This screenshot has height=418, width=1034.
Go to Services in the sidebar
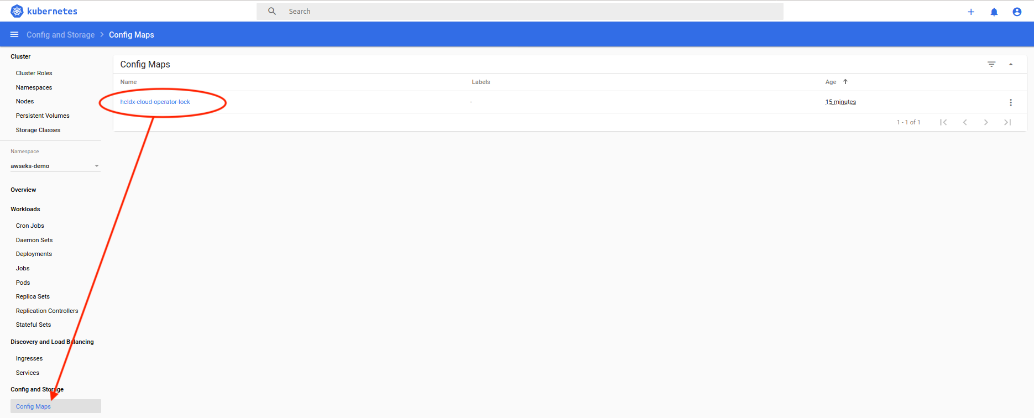[x=28, y=373]
